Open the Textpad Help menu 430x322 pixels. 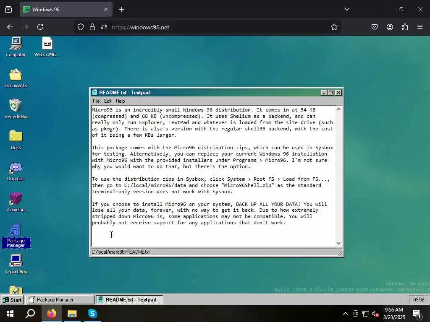point(121,101)
